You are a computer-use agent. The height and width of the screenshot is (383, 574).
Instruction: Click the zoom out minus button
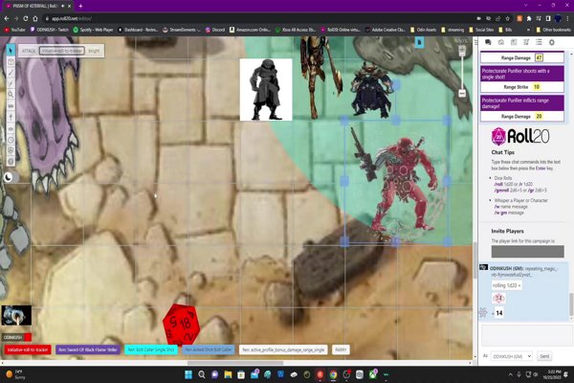[462, 94]
